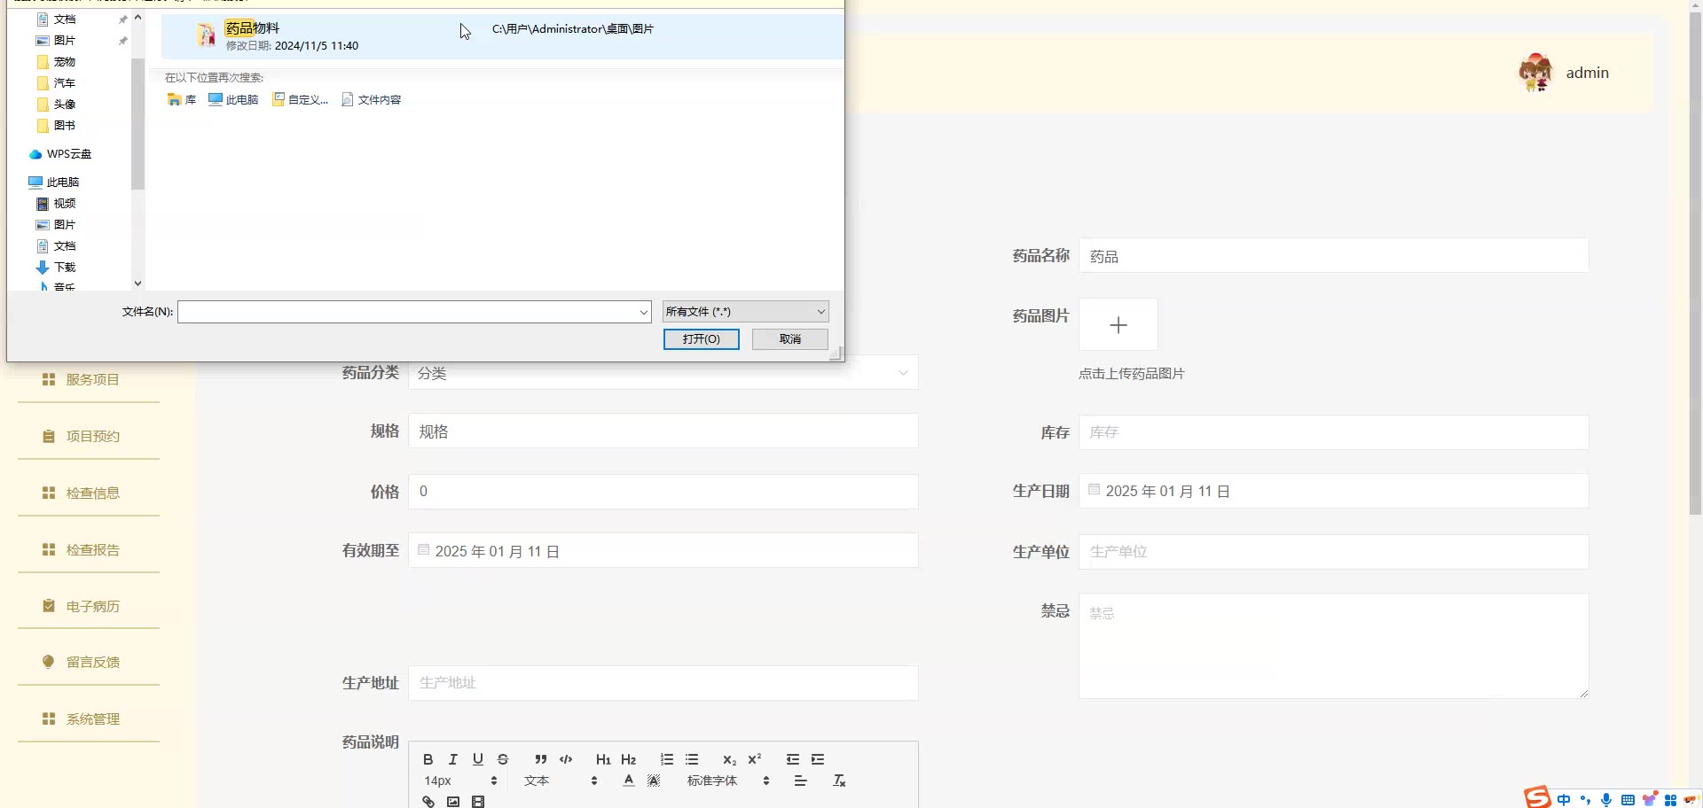Decrease indent in the editor
Viewport: 1703px width, 808px height.
793,759
